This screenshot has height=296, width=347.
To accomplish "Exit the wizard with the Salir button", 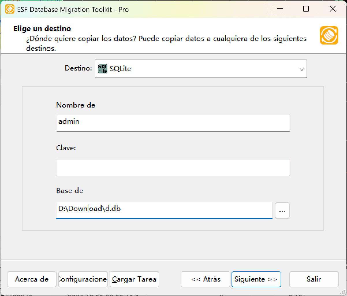I will tap(314, 279).
